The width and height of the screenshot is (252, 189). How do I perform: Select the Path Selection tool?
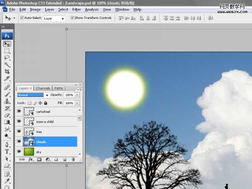[7, 159]
